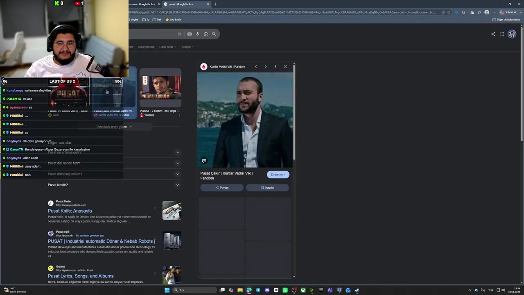
Task: Click the taskbar Ara search box
Action: point(194,290)
